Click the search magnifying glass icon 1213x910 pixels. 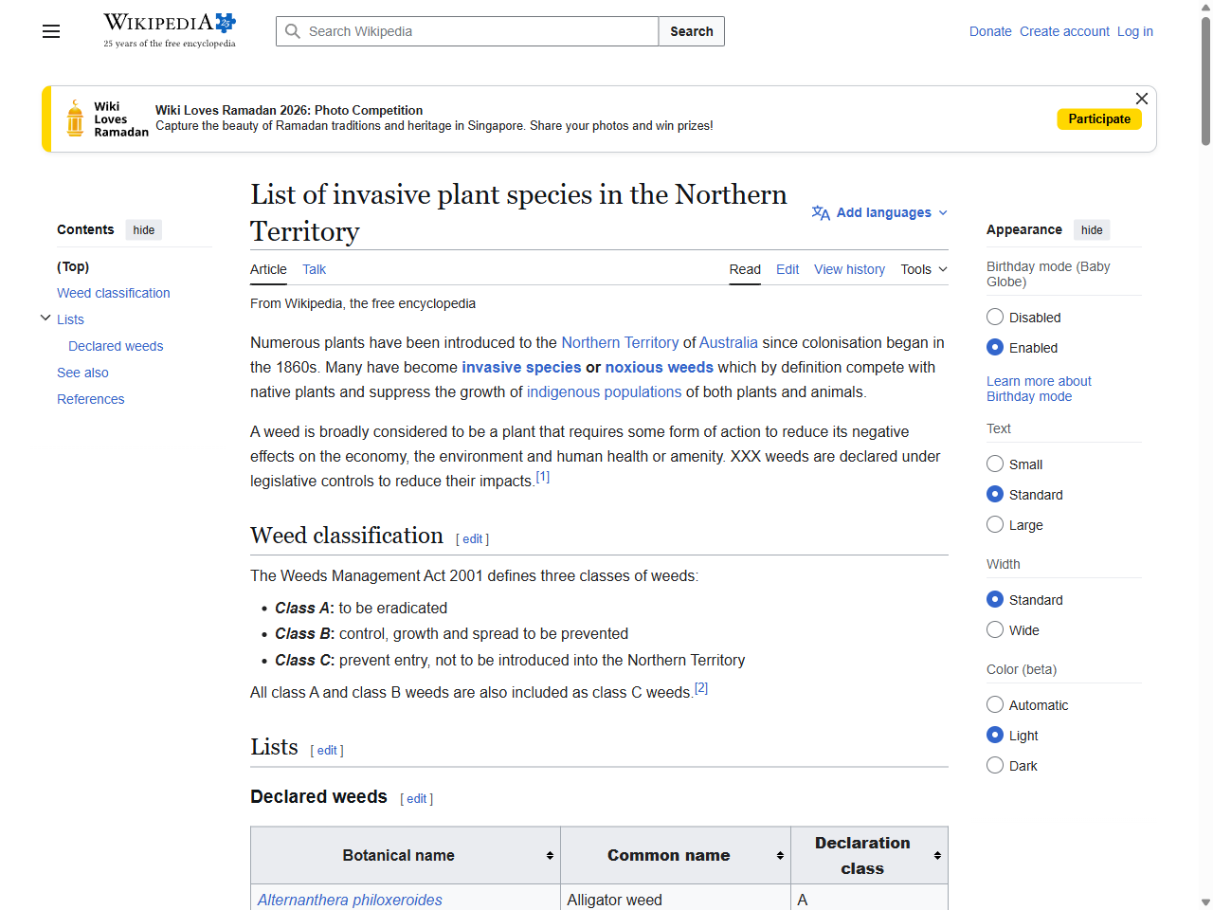click(x=294, y=30)
